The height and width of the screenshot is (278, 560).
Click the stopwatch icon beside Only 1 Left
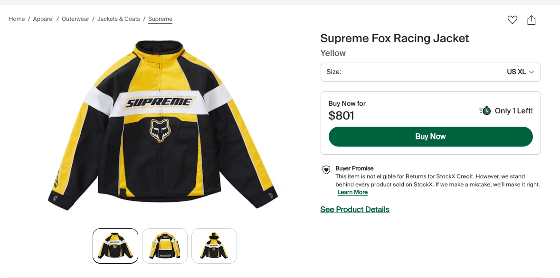(485, 111)
